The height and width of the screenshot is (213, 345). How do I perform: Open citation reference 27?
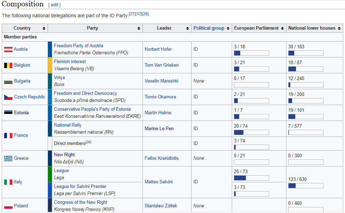point(132,14)
